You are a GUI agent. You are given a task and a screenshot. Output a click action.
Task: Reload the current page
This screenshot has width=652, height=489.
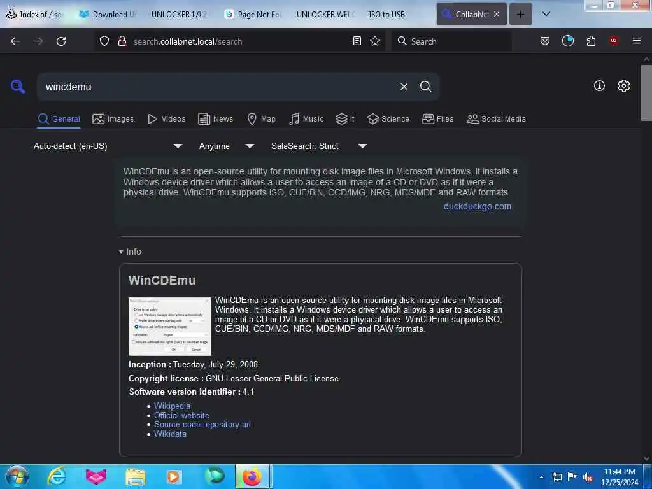point(61,41)
